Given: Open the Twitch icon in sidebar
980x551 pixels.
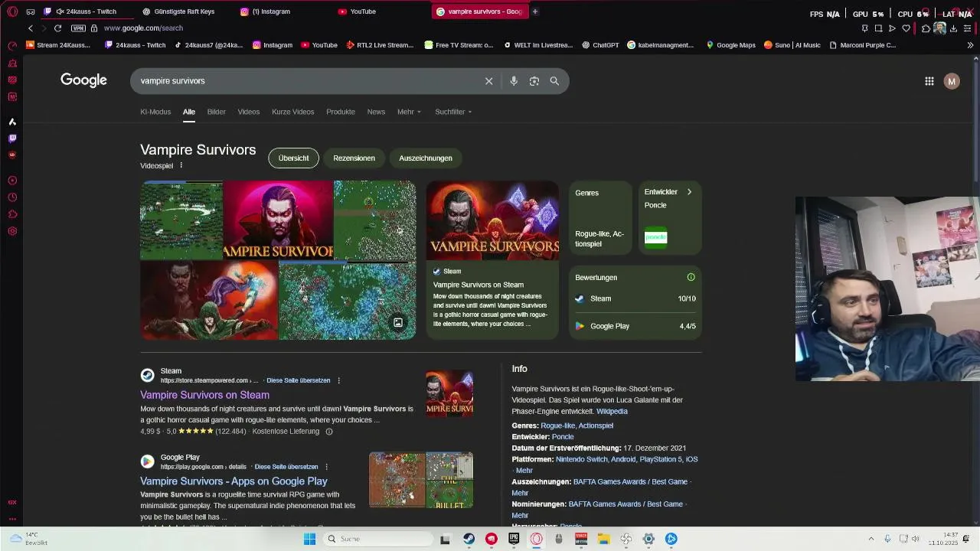Looking at the screenshot, I should (x=12, y=139).
